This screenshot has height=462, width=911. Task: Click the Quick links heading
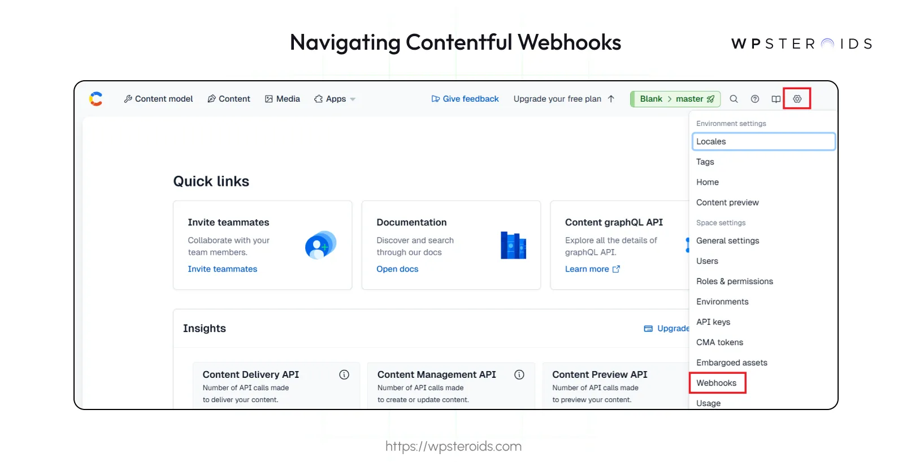point(211,181)
